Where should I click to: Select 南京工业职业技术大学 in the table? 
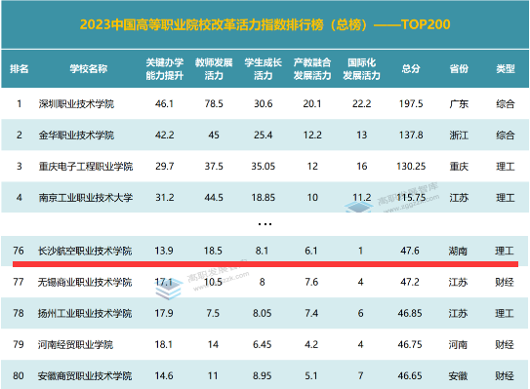(x=86, y=198)
